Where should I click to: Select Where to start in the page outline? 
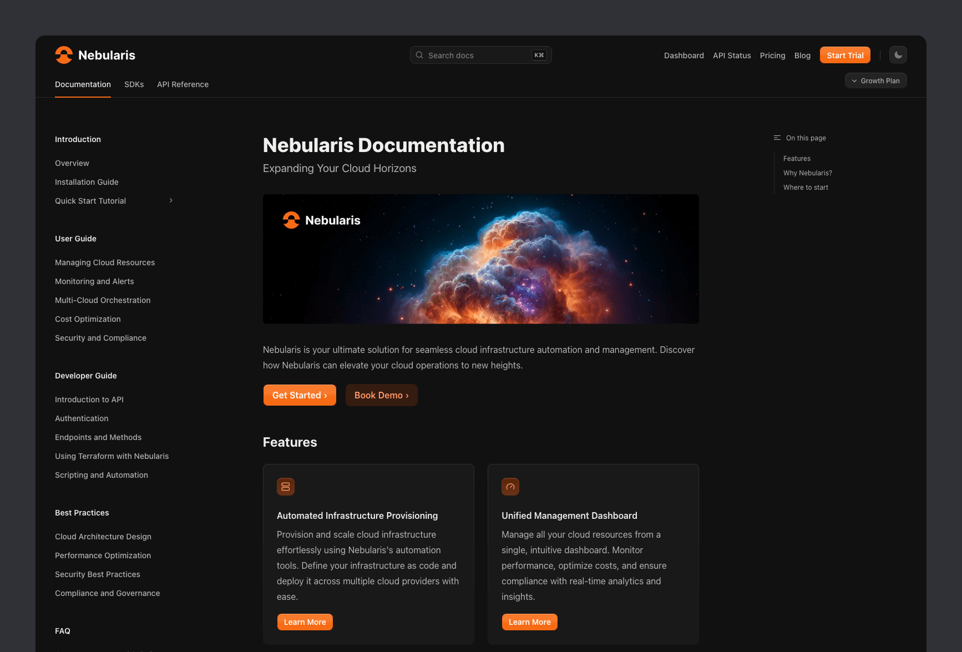806,187
